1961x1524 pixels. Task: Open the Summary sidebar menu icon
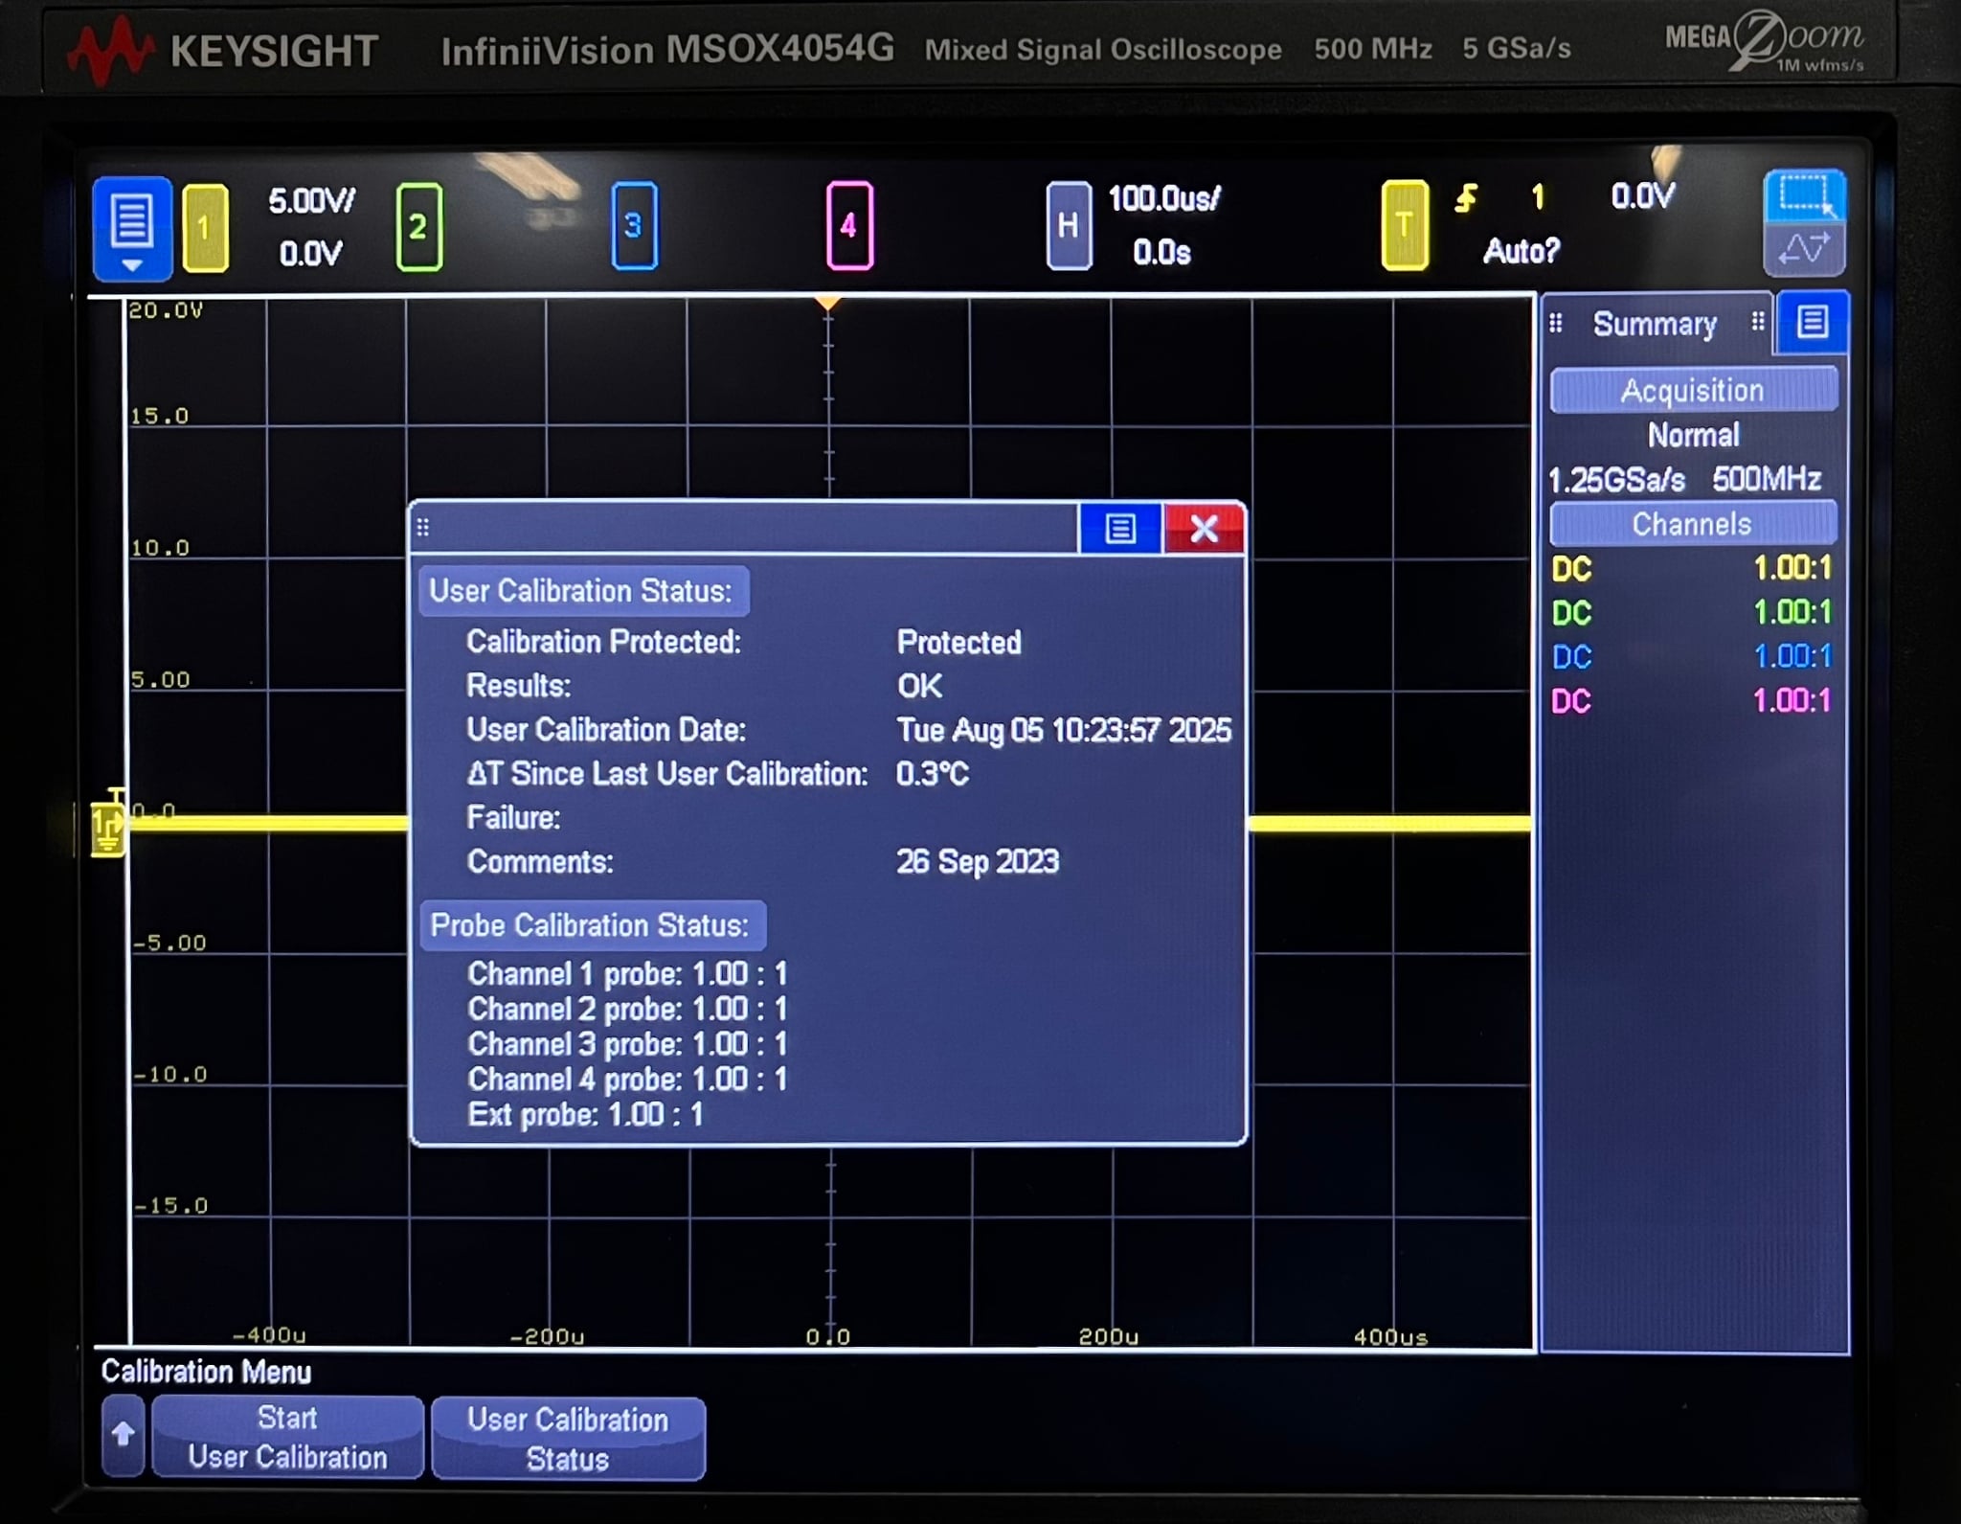click(x=1812, y=323)
